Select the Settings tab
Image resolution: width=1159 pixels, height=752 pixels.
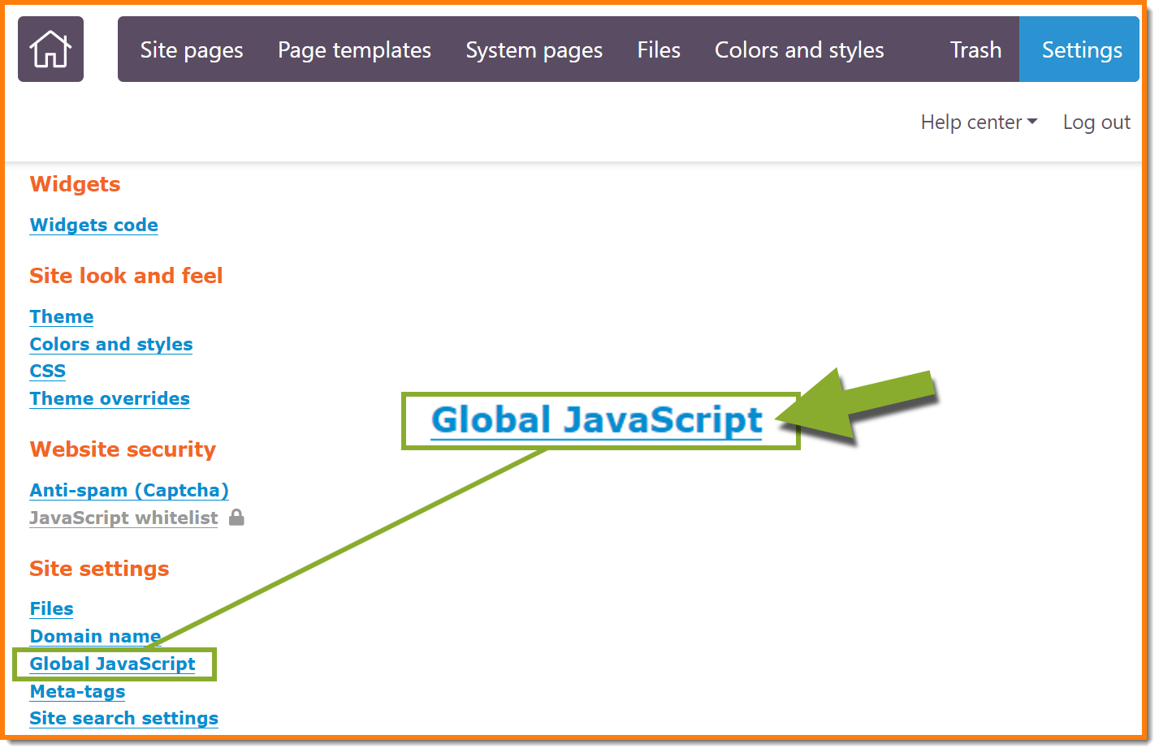pyautogui.click(x=1081, y=50)
